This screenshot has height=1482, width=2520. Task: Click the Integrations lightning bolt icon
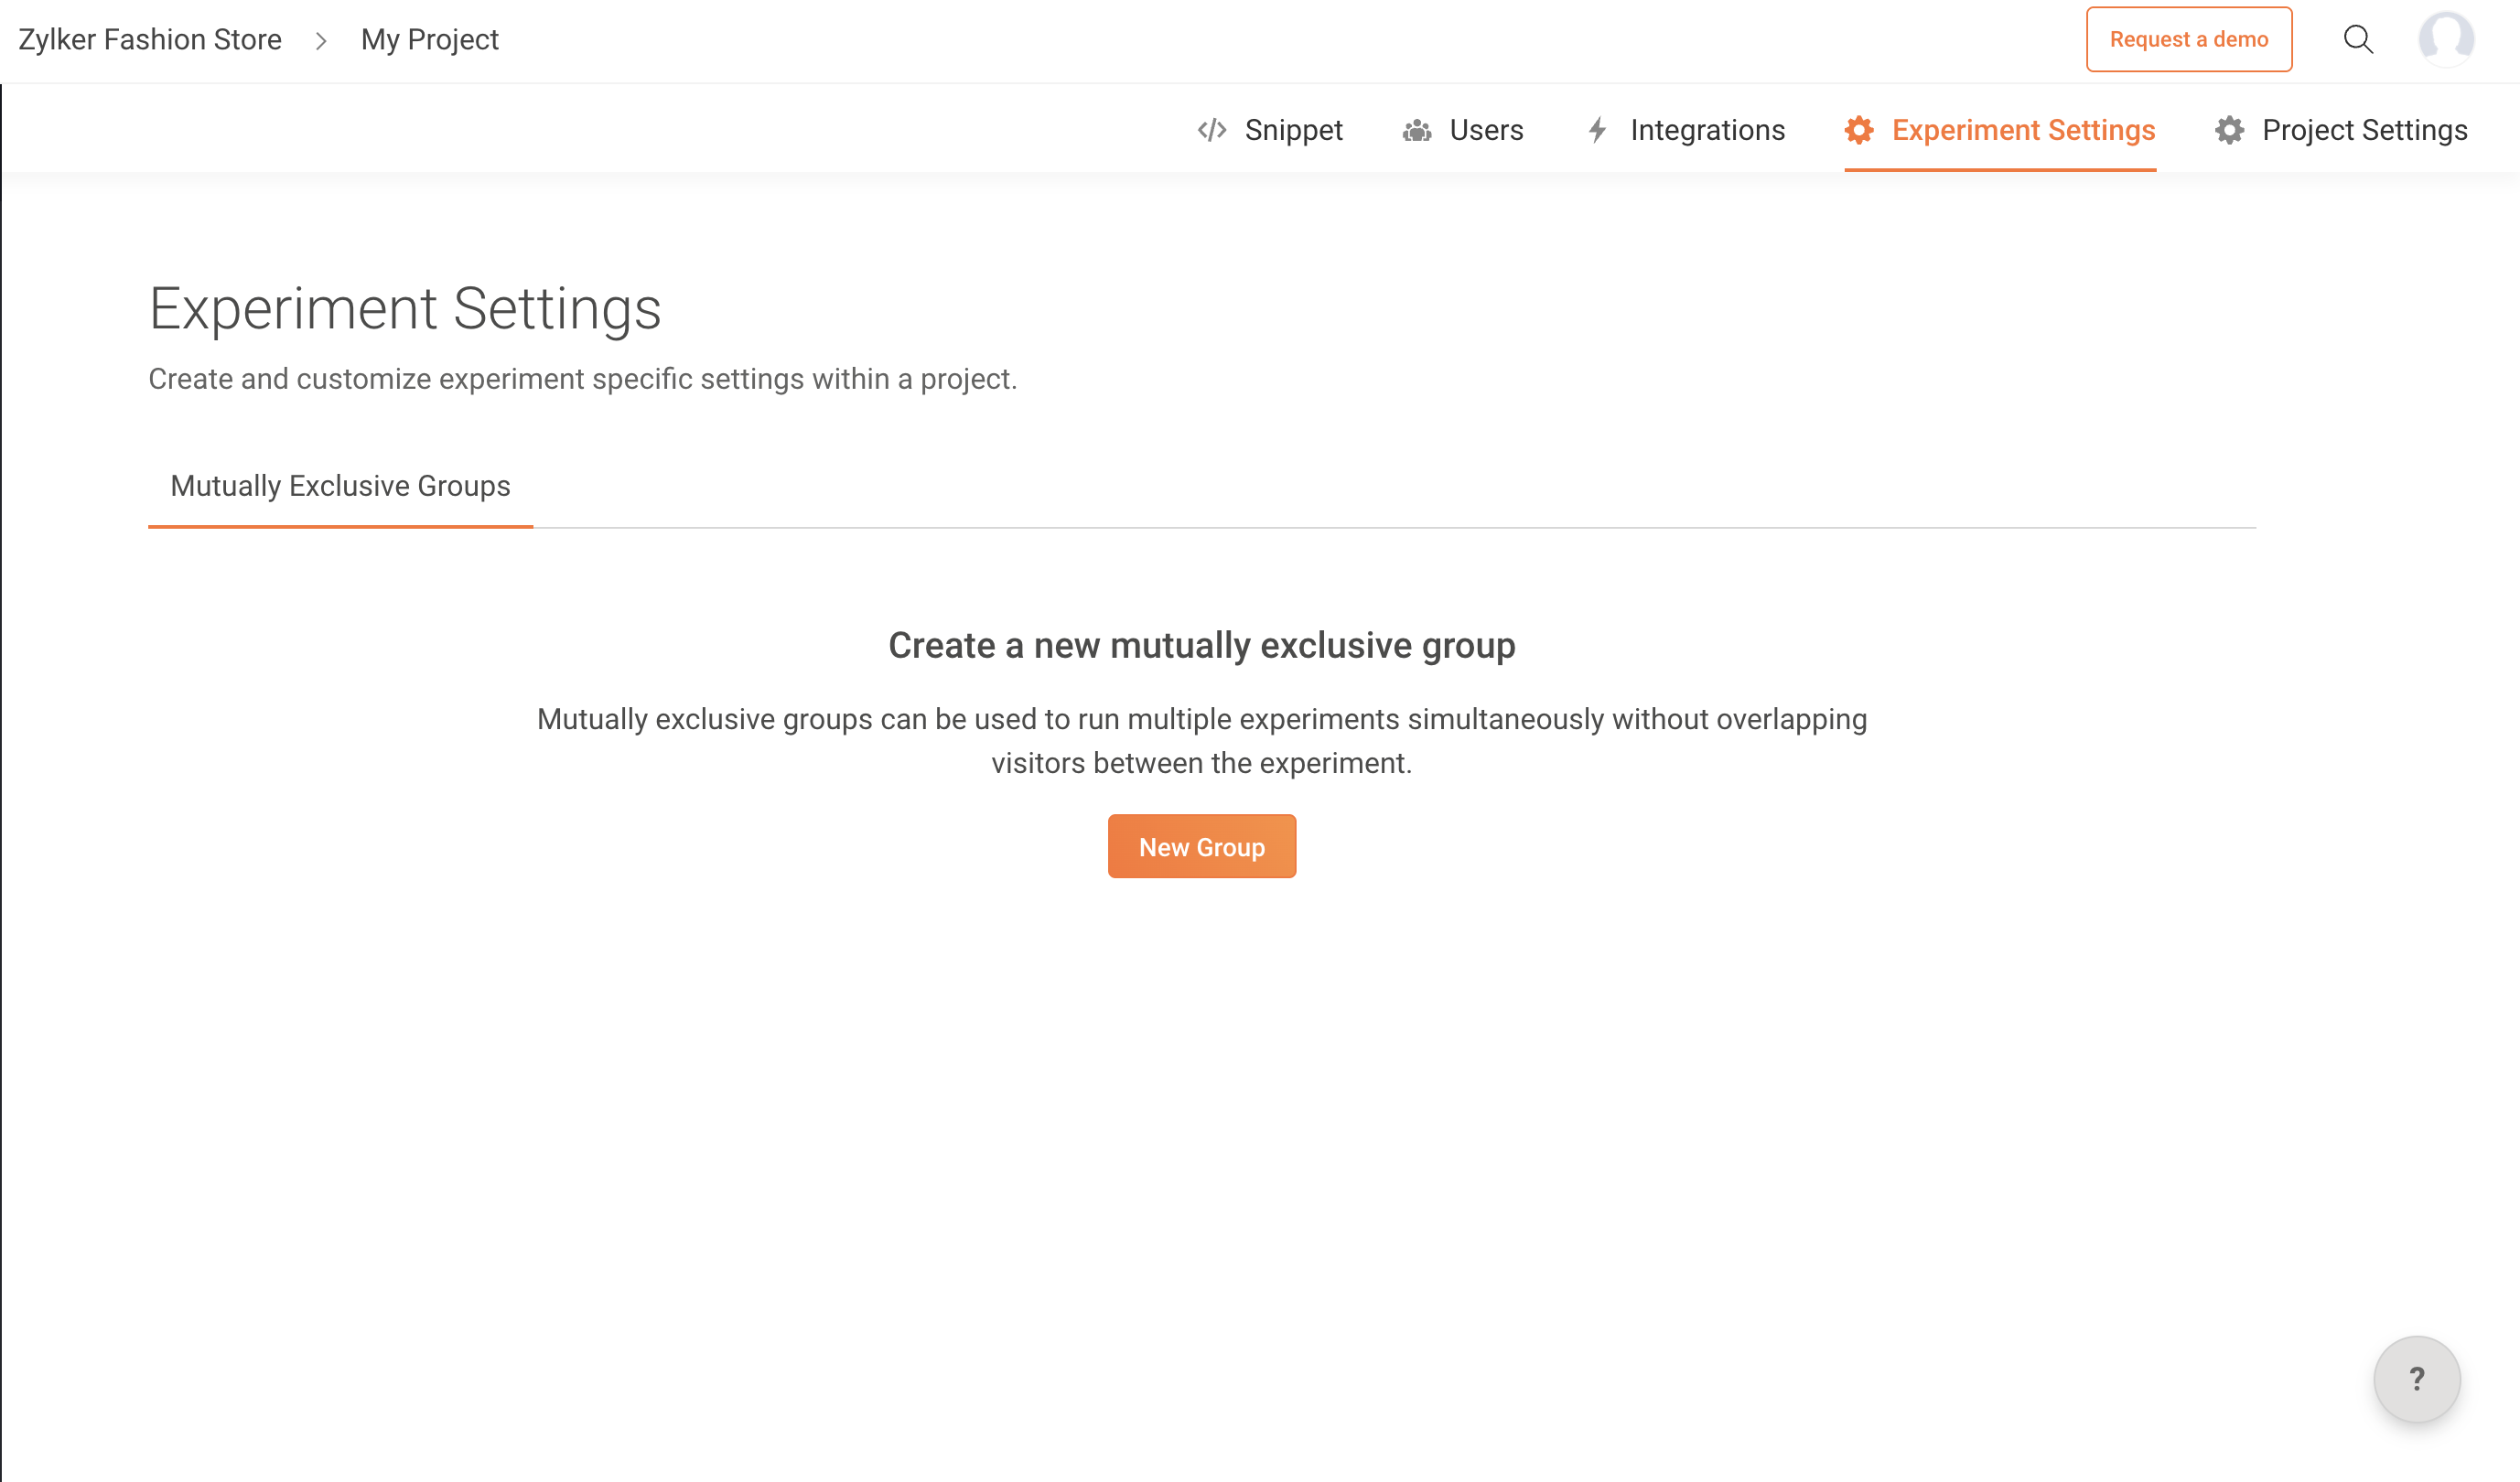click(1597, 130)
